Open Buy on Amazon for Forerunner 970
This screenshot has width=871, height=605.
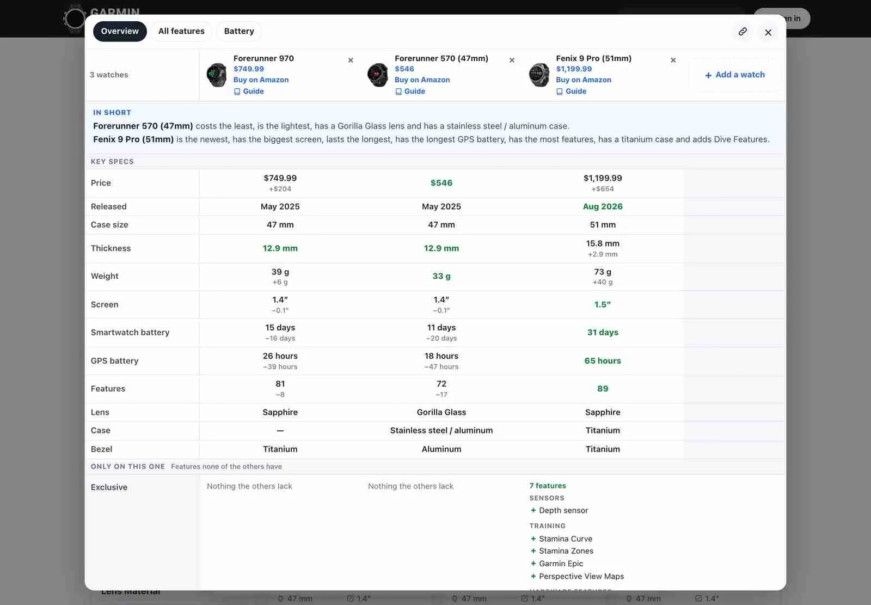pos(261,80)
